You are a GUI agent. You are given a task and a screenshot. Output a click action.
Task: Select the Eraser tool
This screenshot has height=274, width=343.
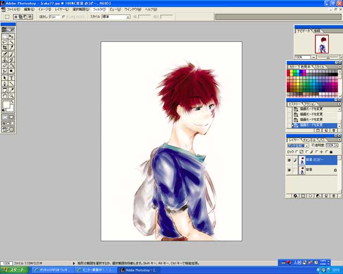[5, 65]
